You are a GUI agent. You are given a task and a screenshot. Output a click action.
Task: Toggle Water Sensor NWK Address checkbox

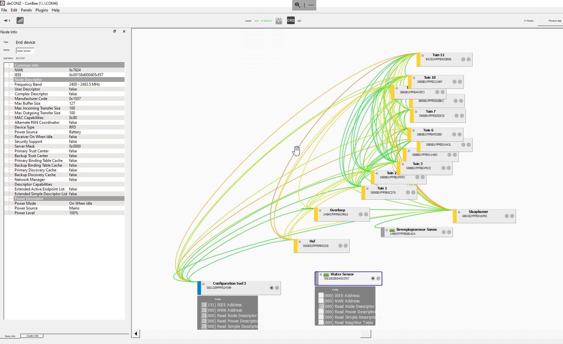[321, 301]
